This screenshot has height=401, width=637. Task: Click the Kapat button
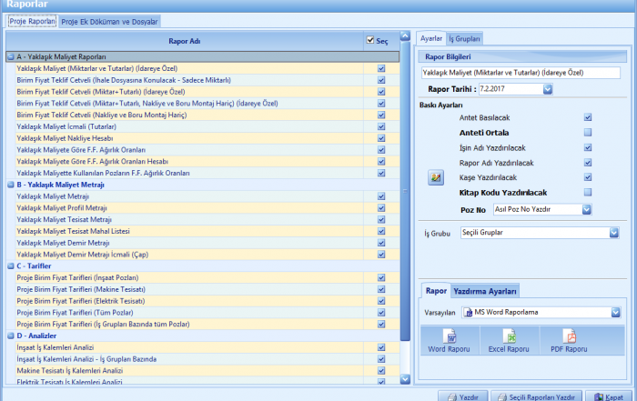609,396
